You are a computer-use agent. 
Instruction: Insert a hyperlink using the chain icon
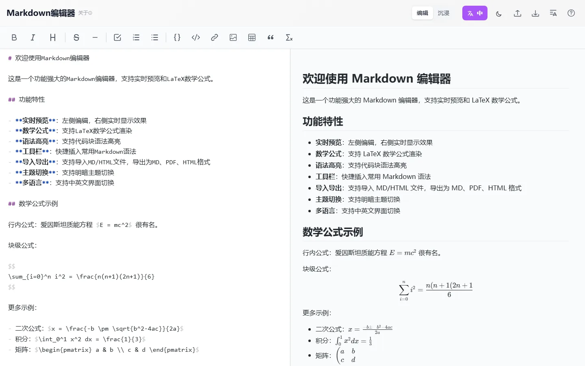214,37
